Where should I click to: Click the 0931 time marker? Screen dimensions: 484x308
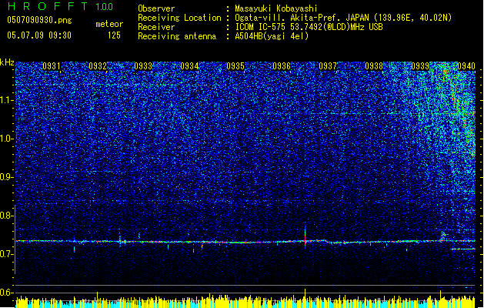click(52, 66)
